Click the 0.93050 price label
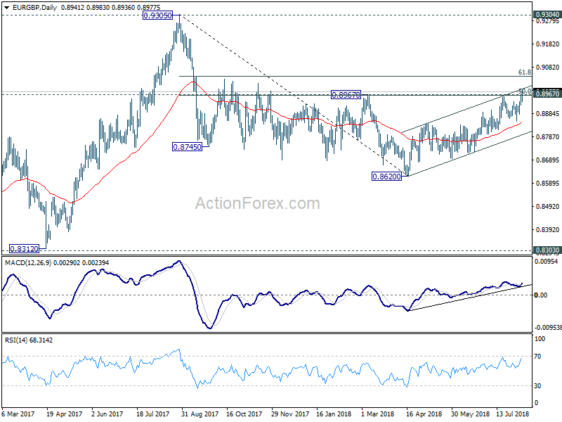The image size is (562, 422). [x=157, y=15]
